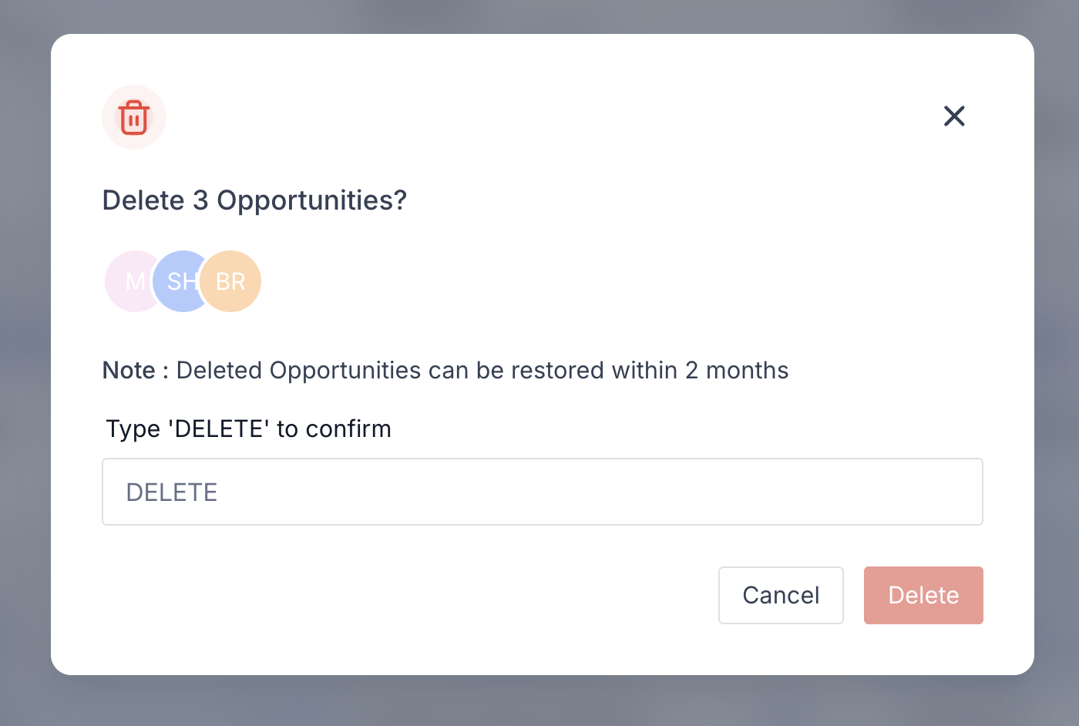
Task: Click the "Type 'DELETE' to confirm" label
Action: point(248,429)
